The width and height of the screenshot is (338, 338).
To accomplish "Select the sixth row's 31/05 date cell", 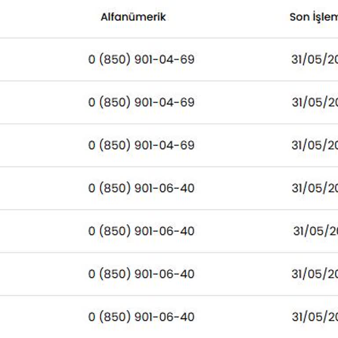I will pos(314,274).
